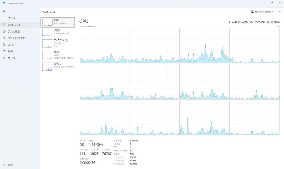Viewport: 284px width, 169px height.
Task: Select the パフォーマンス sidebar icon
Action: (4, 25)
